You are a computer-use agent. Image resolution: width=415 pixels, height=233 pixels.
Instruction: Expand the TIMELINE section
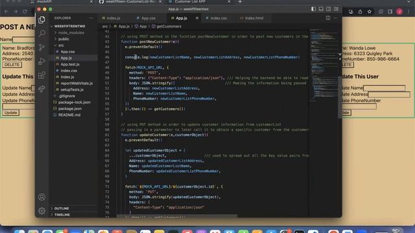62,215
